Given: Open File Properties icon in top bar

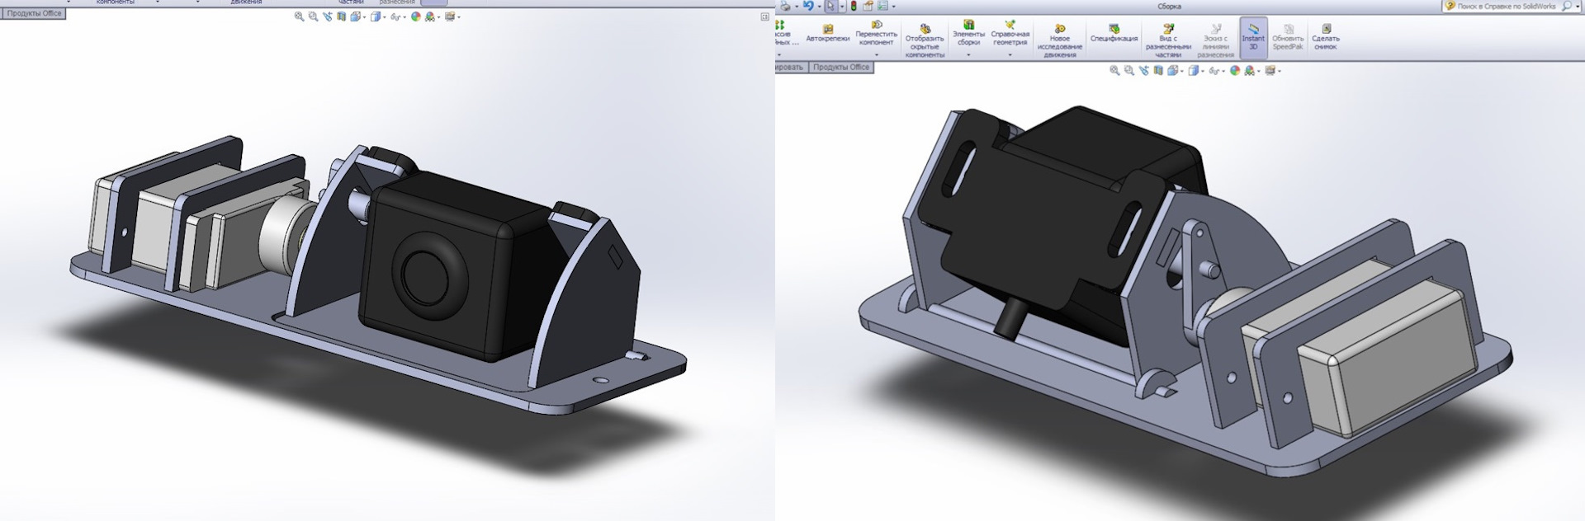Looking at the screenshot, I should point(868,7).
